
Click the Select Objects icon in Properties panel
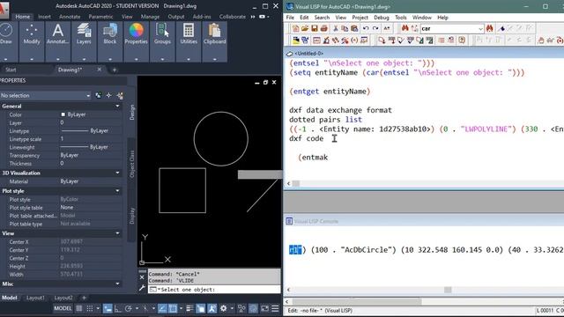click(x=108, y=96)
